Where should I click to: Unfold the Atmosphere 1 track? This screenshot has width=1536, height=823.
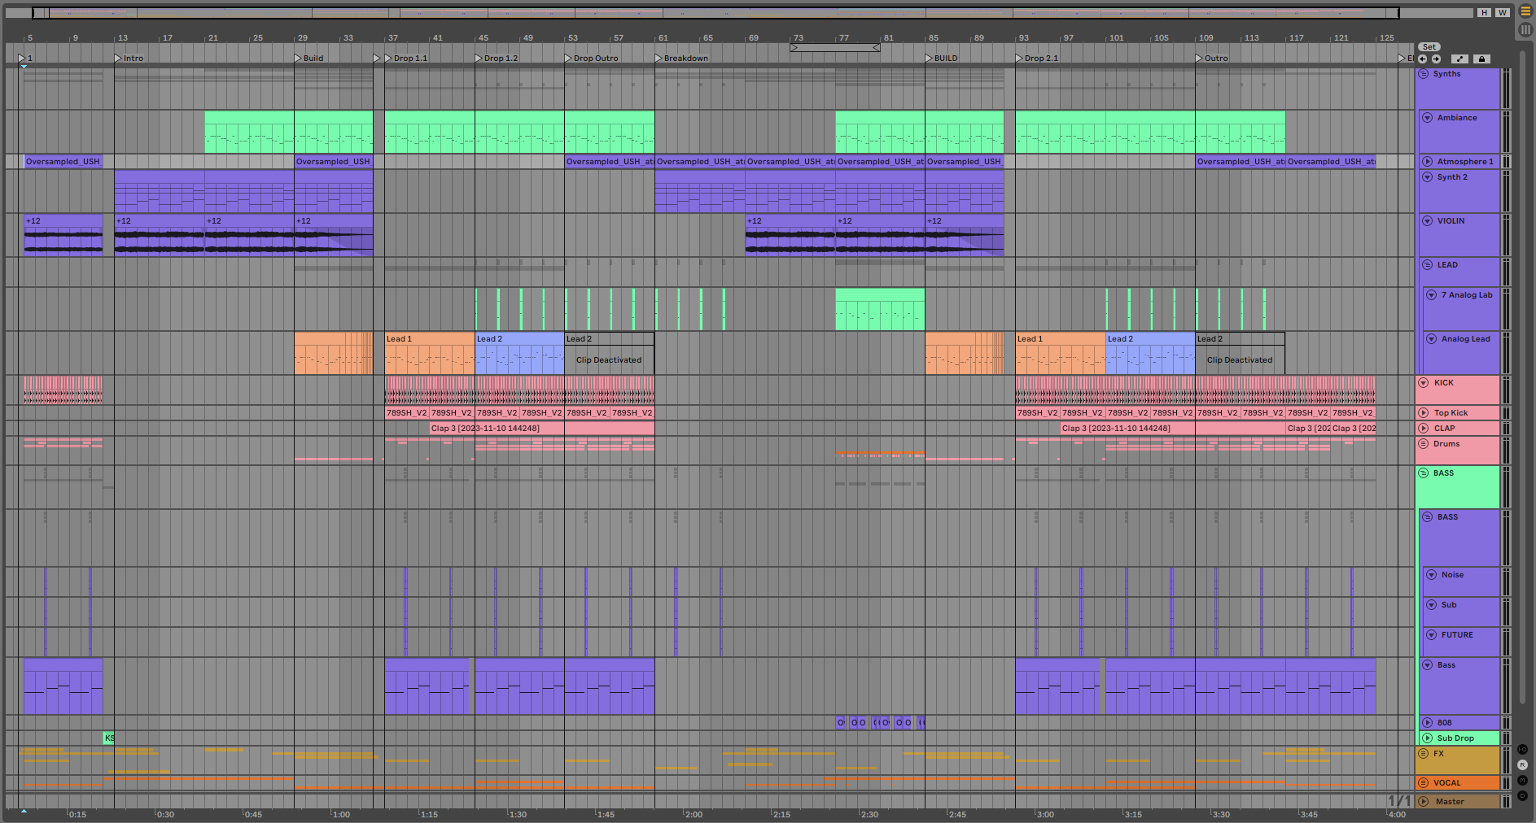click(x=1427, y=162)
